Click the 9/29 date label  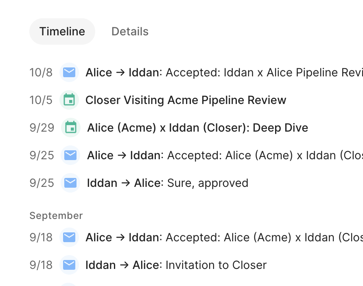point(42,128)
